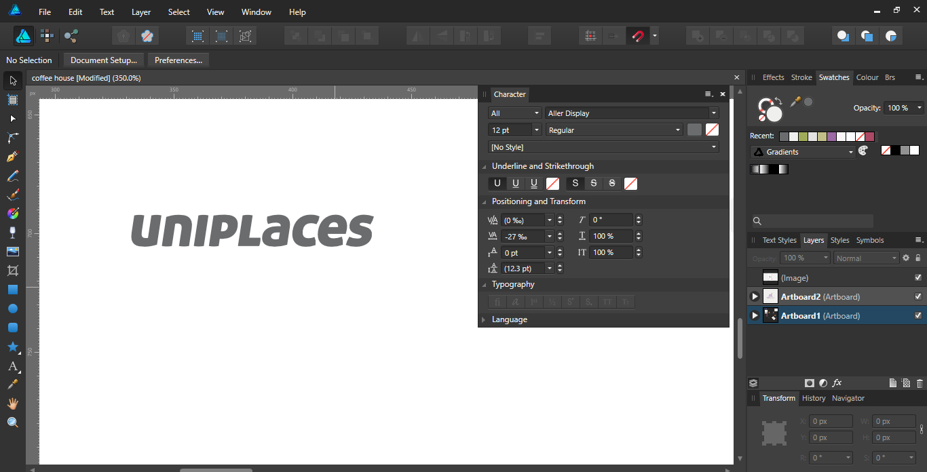Open the Text menu
Screen dimensions: 927x472
(x=107, y=12)
